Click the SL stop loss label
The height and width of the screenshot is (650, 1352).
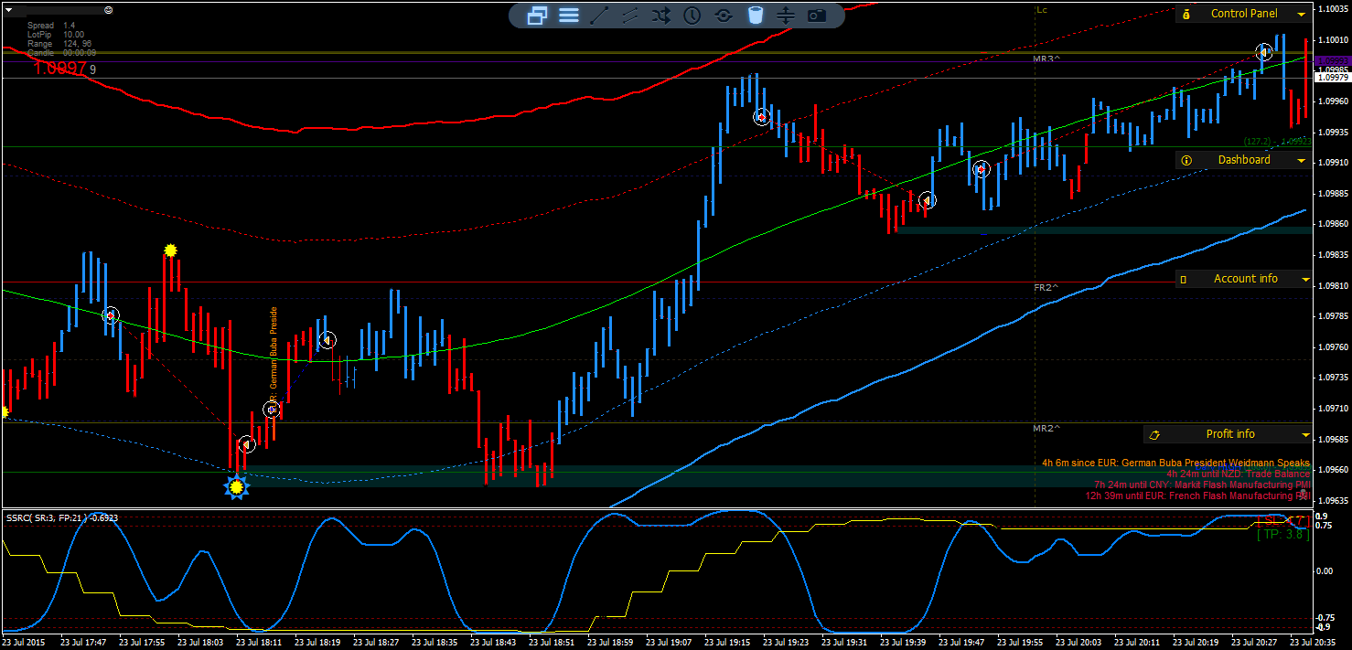coord(1282,520)
